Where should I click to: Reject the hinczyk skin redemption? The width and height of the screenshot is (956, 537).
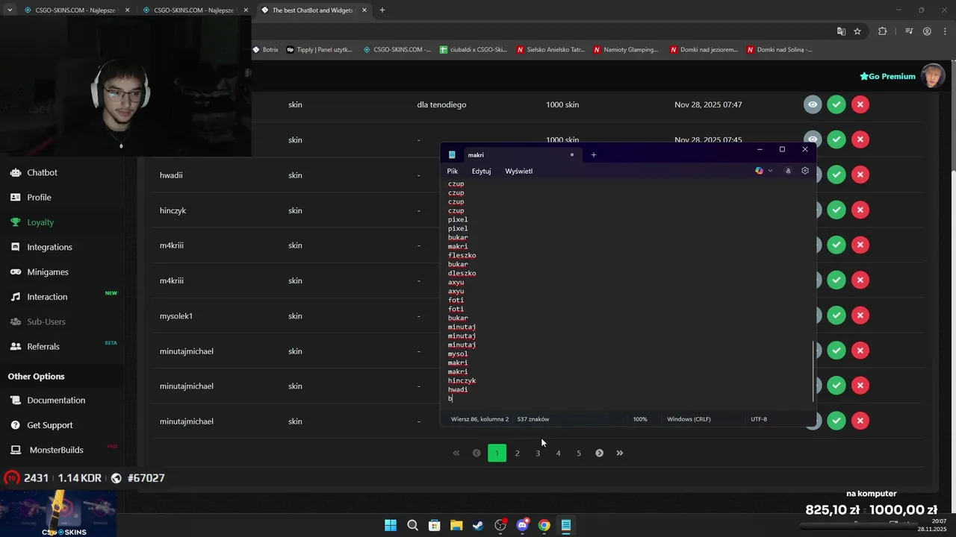click(x=860, y=210)
